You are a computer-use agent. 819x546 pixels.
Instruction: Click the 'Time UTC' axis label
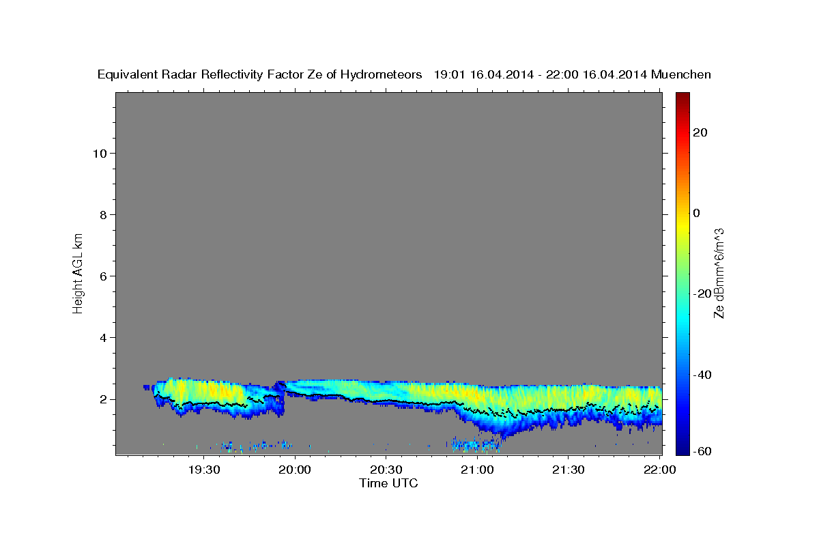click(388, 483)
